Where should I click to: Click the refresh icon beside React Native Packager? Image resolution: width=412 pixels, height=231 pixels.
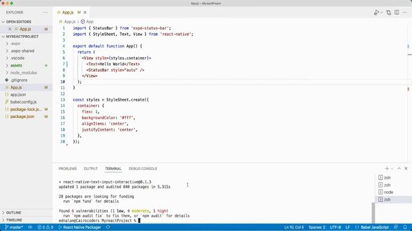click(x=108, y=227)
